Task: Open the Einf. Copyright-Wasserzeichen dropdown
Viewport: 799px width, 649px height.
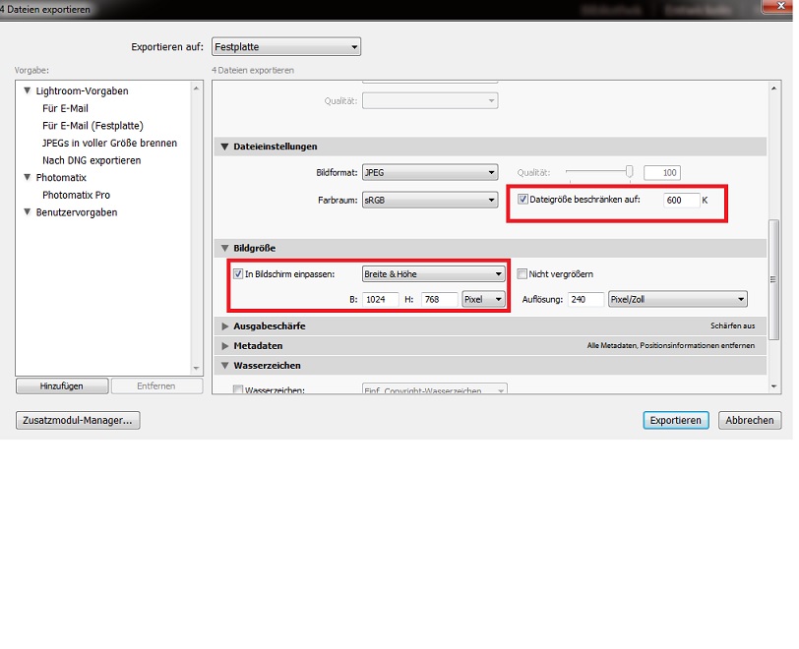Action: pos(435,389)
